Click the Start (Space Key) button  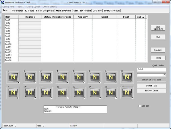coord(158,28)
